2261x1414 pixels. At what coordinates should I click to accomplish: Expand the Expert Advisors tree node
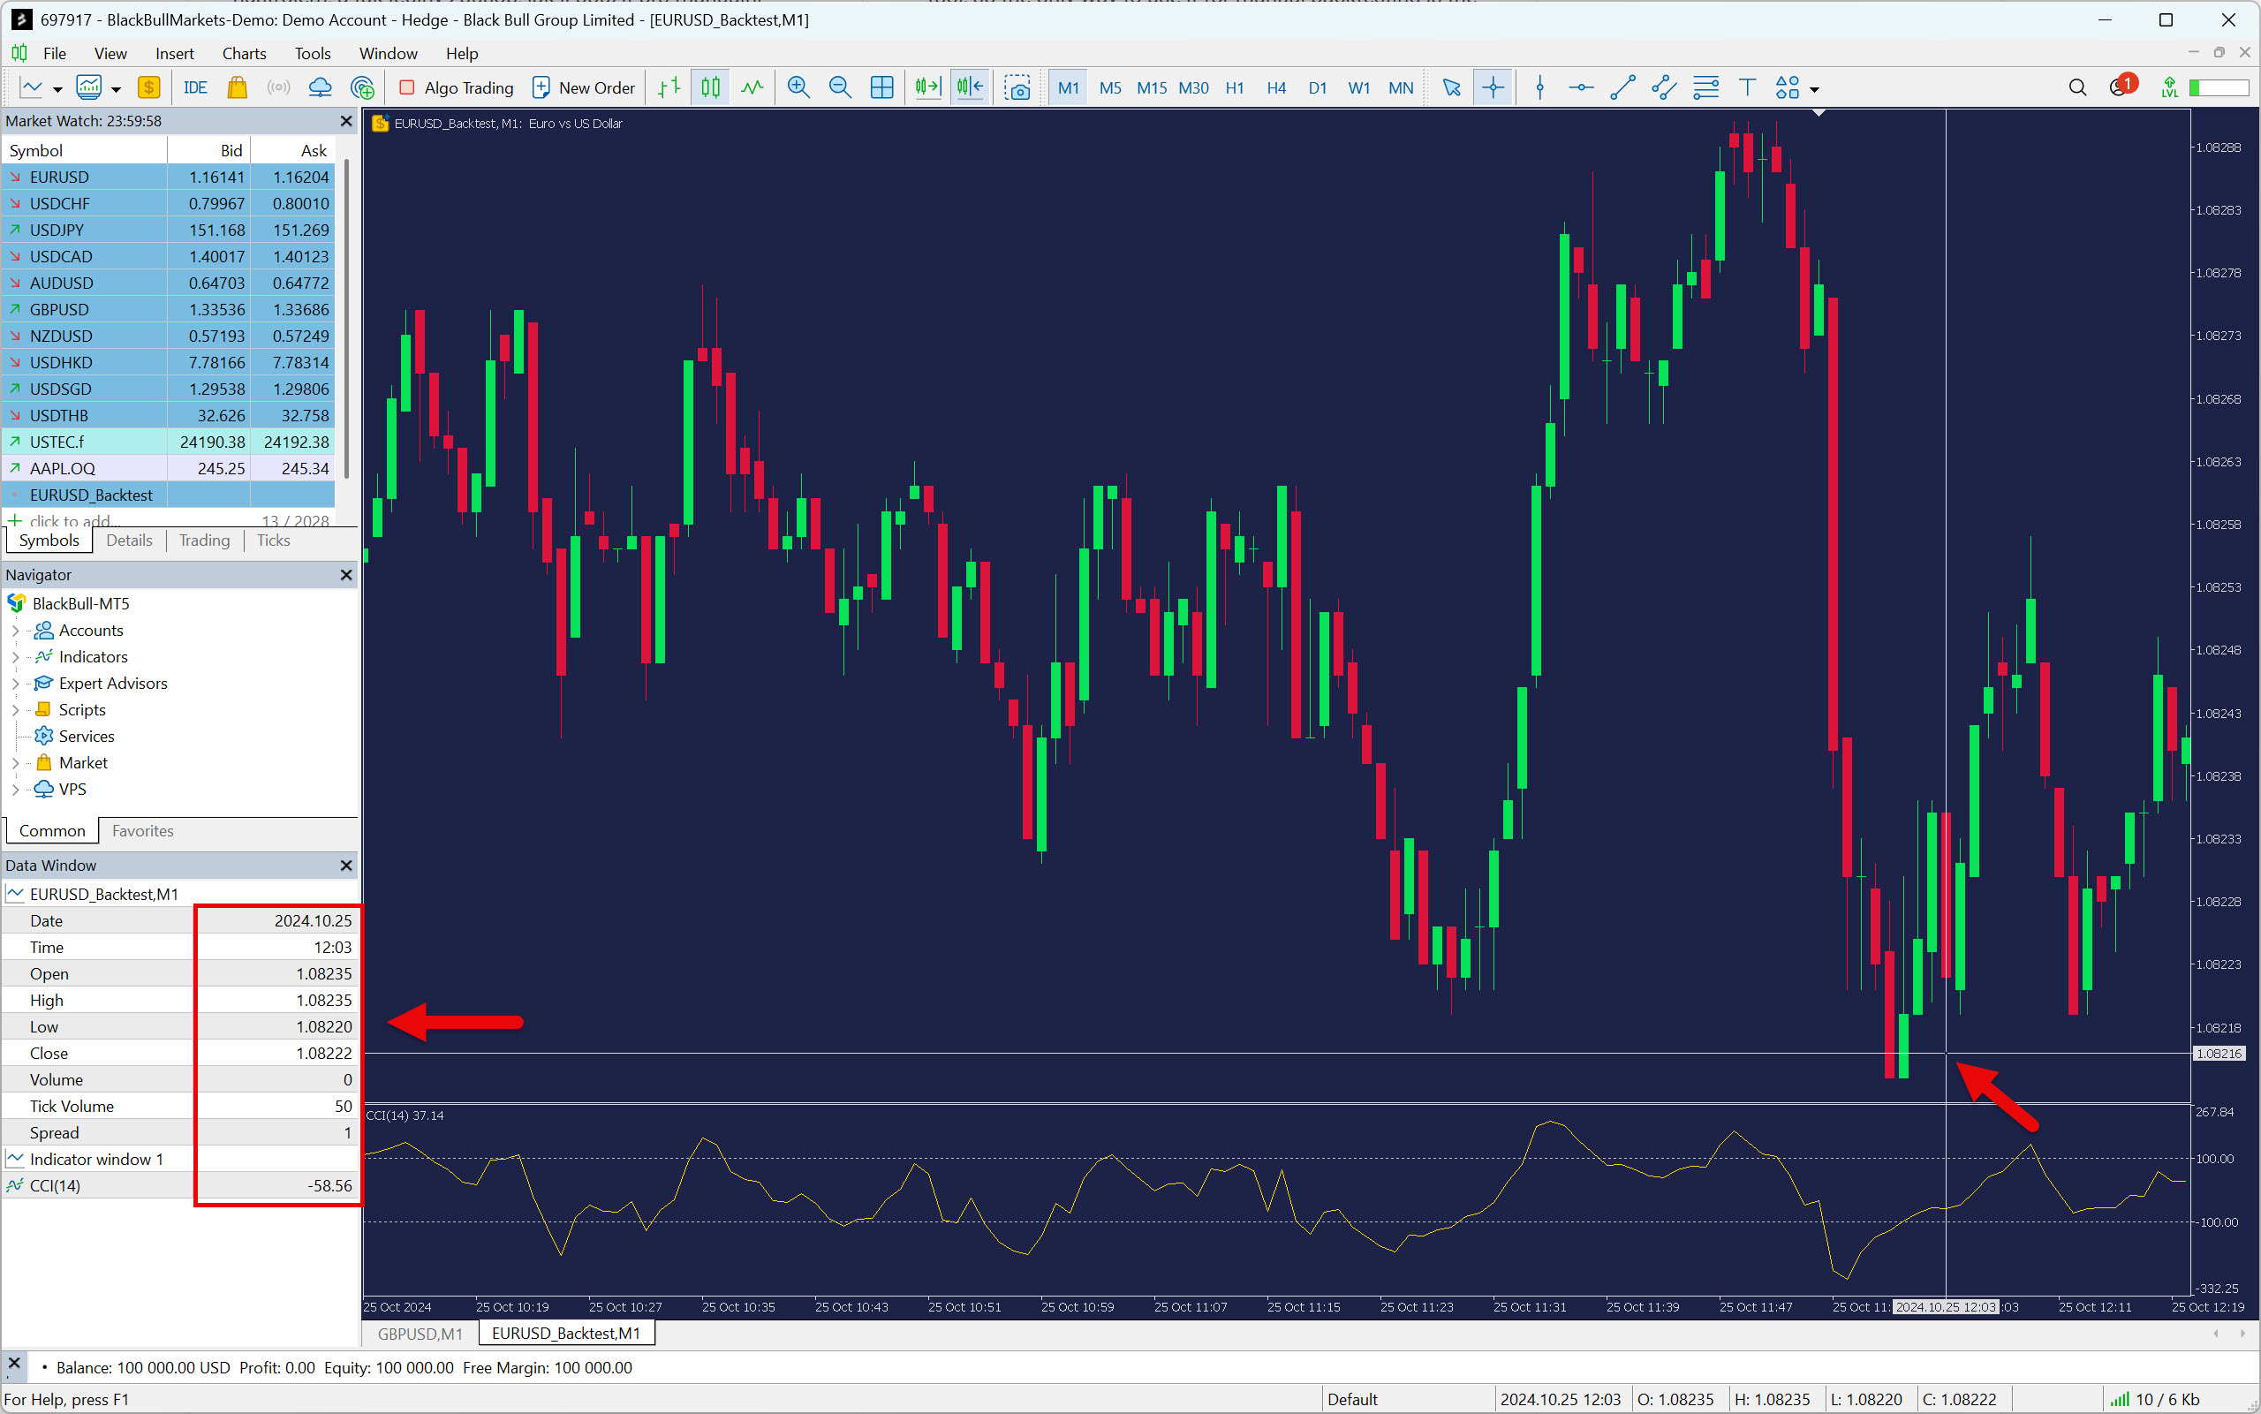[x=15, y=684]
